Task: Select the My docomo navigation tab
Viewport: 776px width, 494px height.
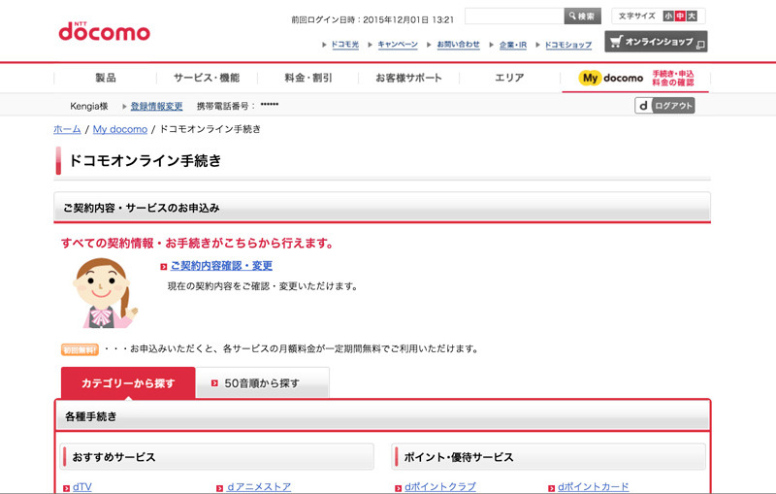Action: tap(635, 79)
